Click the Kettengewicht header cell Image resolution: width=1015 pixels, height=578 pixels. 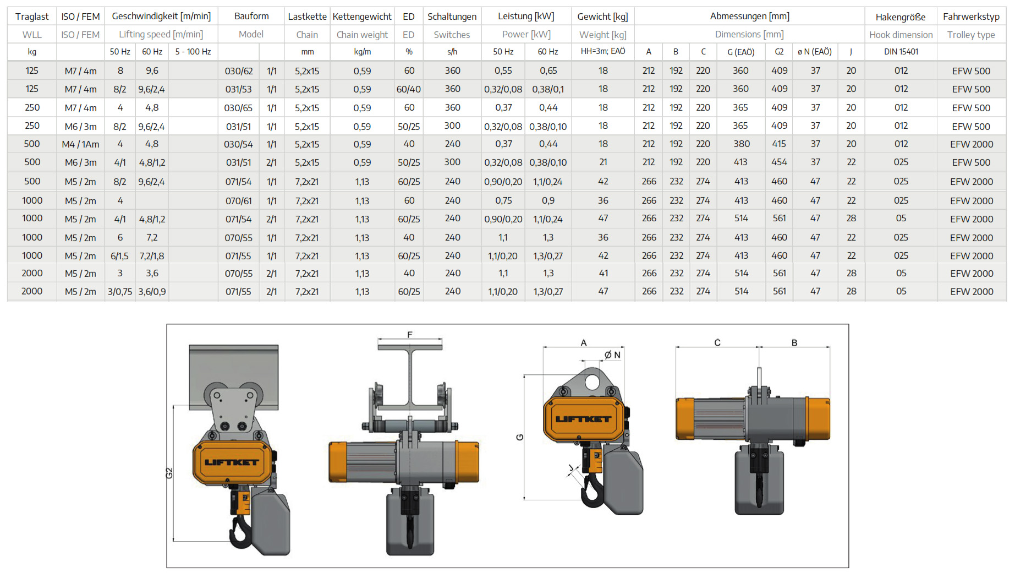(x=362, y=17)
